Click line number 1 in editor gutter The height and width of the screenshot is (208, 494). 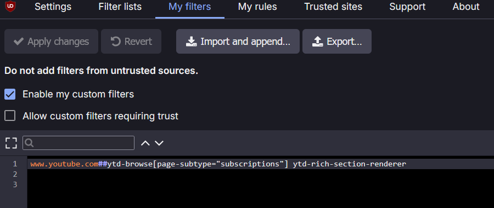[x=15, y=164]
